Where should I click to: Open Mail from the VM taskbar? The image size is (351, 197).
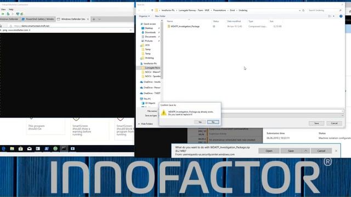(29, 148)
